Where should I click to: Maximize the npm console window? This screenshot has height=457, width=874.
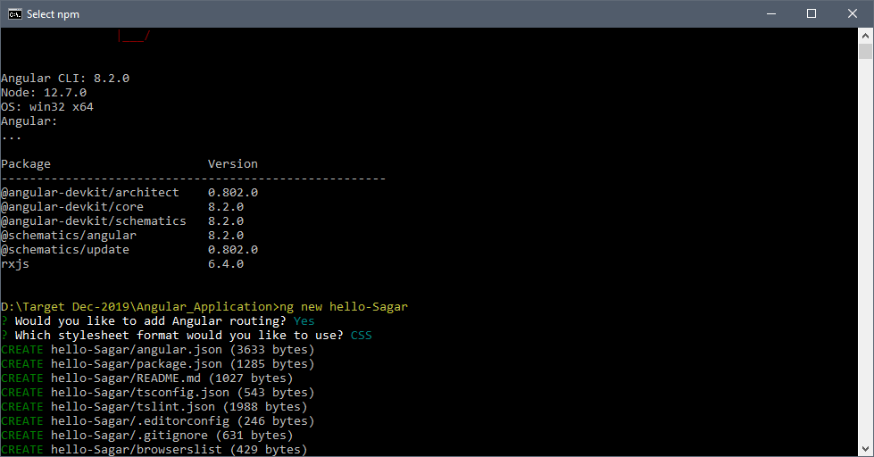(x=812, y=14)
